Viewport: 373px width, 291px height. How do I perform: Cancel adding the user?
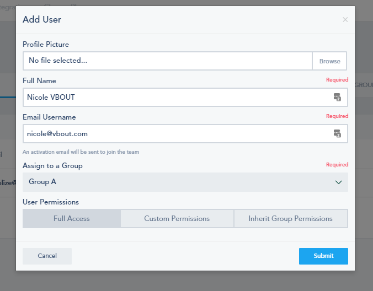pyautogui.click(x=47, y=256)
